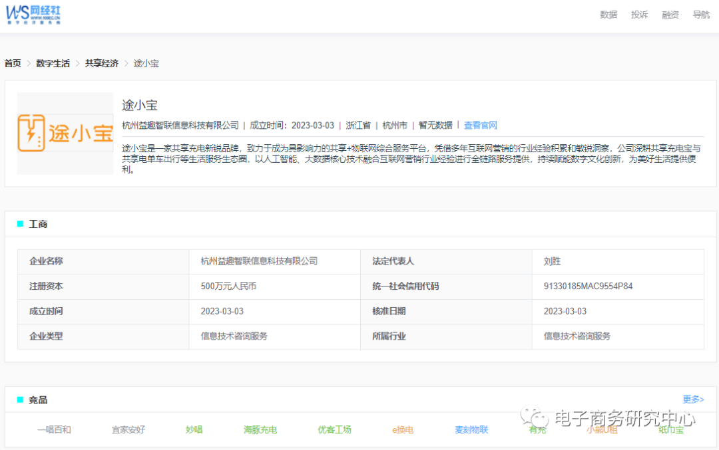Image resolution: width=719 pixels, height=450 pixels.
Task: Select 共享经济 breadcrumb entry
Action: coord(101,63)
